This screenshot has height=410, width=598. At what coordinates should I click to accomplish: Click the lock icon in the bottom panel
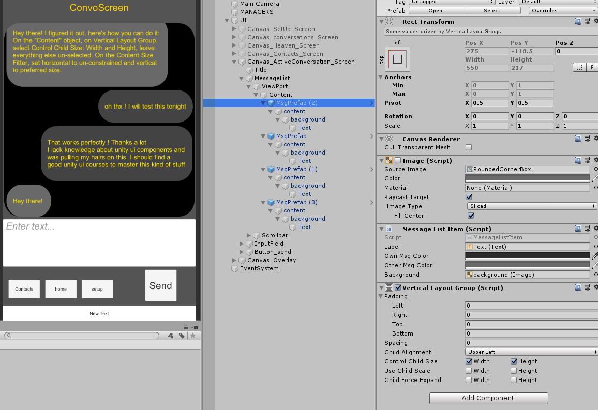pyautogui.click(x=186, y=327)
